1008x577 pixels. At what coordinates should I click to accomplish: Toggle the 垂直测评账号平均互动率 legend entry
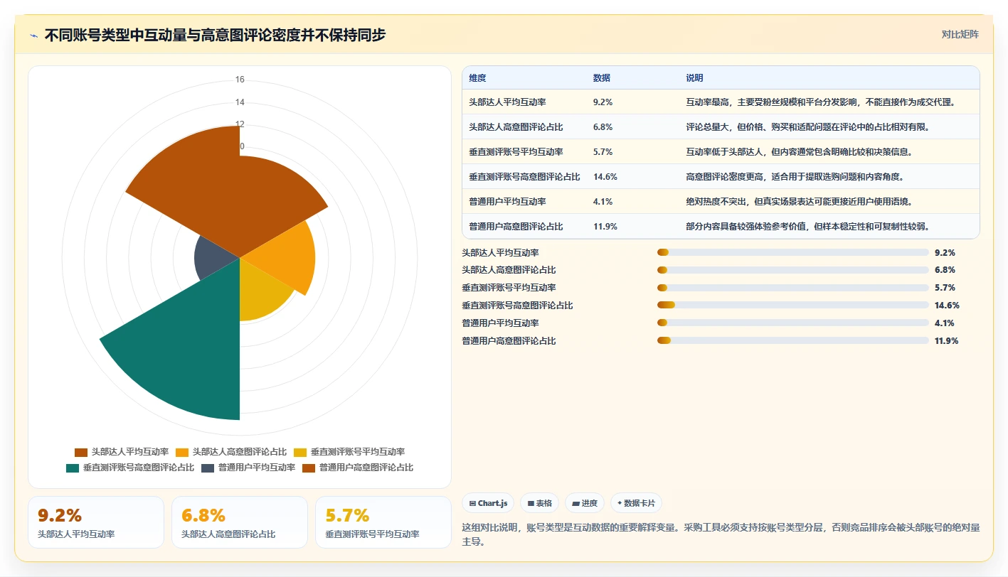(349, 452)
